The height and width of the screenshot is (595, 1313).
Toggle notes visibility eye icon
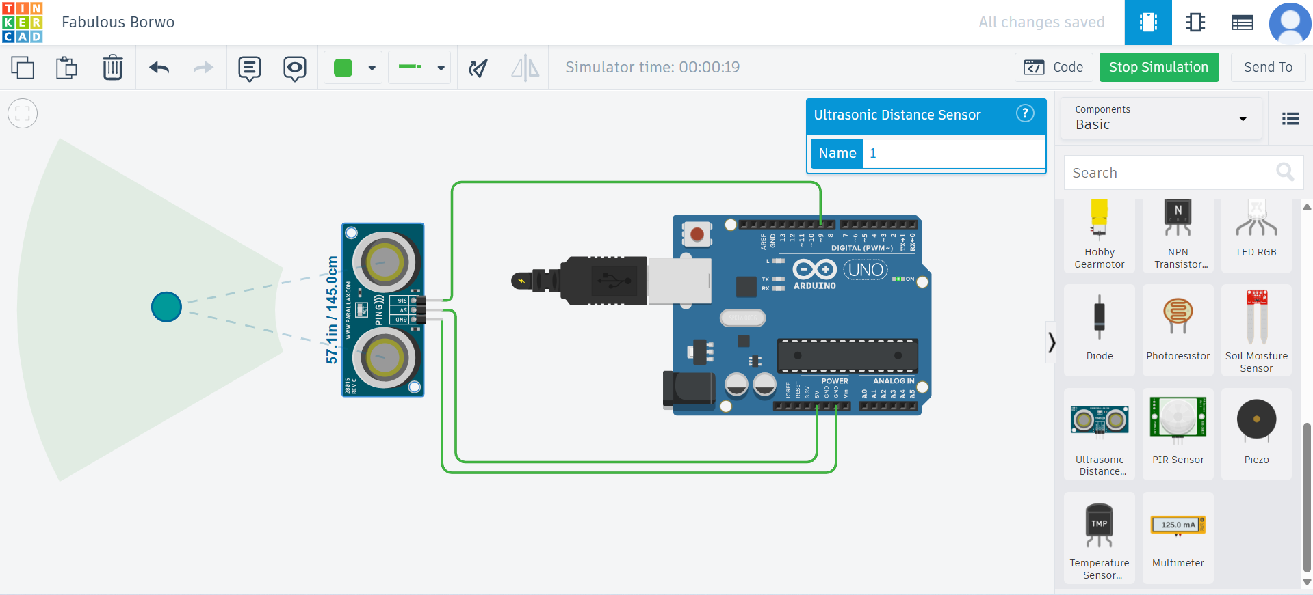pyautogui.click(x=295, y=68)
